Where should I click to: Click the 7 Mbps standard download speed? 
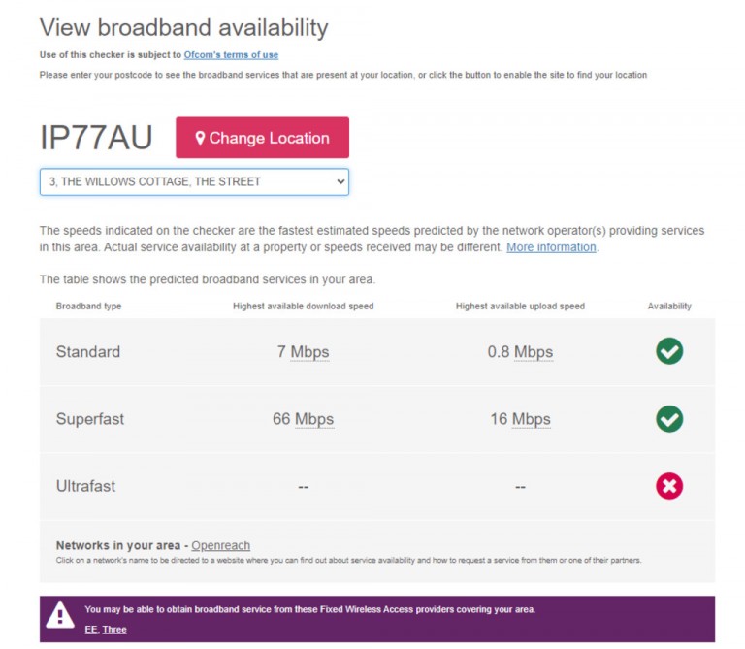click(x=303, y=352)
